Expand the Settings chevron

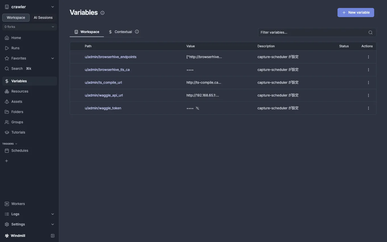pyautogui.click(x=53, y=224)
